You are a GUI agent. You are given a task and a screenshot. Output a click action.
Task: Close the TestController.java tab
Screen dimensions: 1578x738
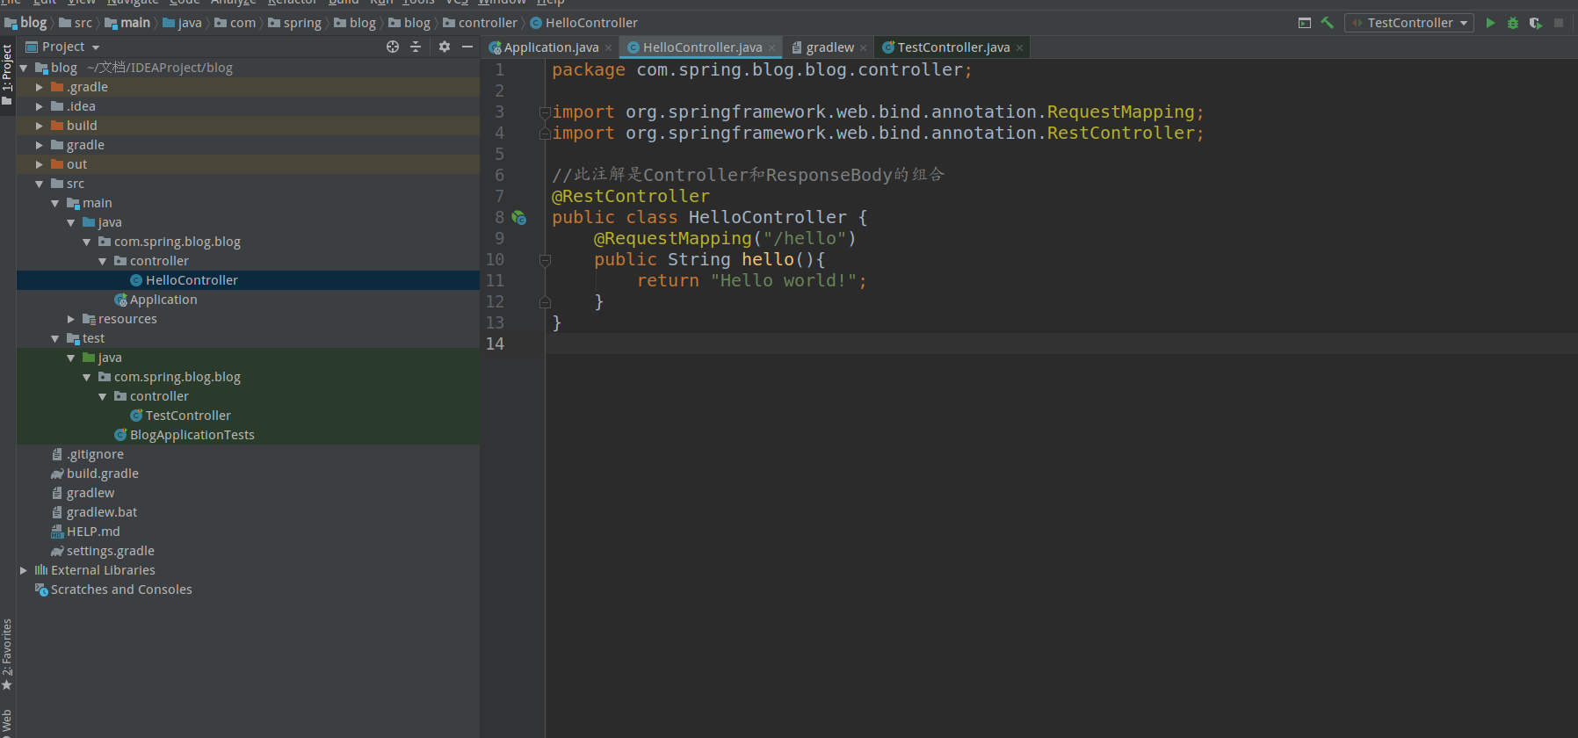pos(1019,48)
